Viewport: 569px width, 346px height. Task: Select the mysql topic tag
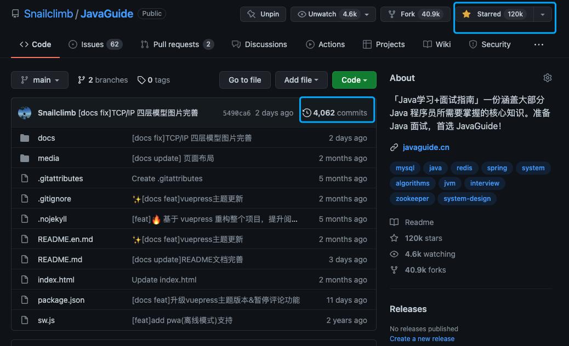(x=405, y=168)
